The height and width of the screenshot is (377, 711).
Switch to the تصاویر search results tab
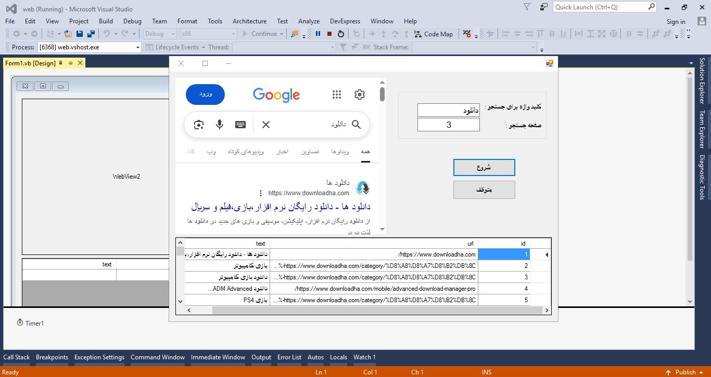coord(310,151)
